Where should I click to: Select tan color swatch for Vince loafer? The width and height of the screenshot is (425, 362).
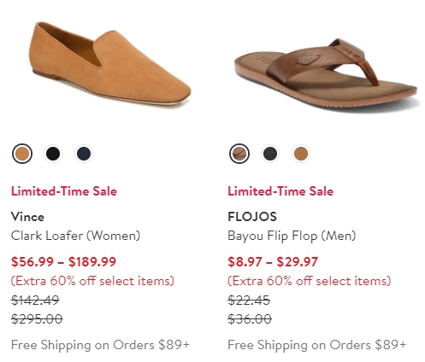click(22, 154)
